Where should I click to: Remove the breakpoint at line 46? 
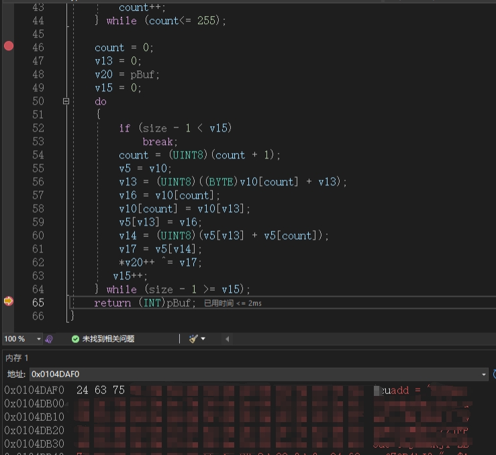9,46
